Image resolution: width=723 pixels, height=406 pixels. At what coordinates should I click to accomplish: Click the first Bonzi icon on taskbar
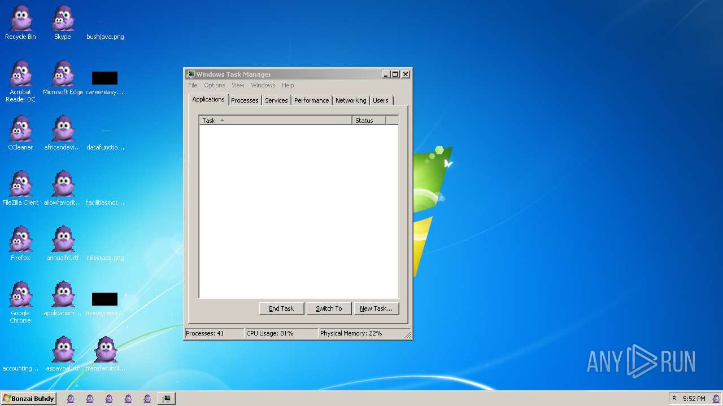[x=71, y=399]
